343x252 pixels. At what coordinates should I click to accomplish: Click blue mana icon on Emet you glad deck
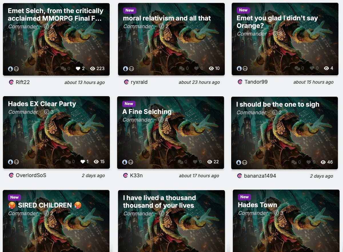[239, 68]
